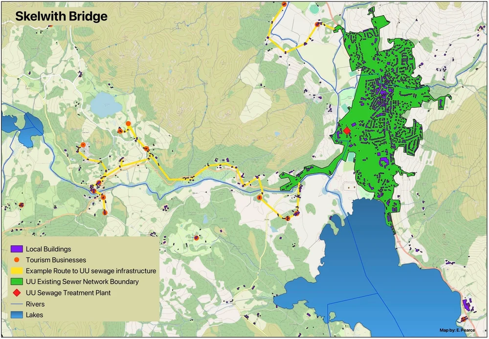Click the orange Tourism Businesses legend dot
This screenshot has height=339, width=489.
[17, 260]
